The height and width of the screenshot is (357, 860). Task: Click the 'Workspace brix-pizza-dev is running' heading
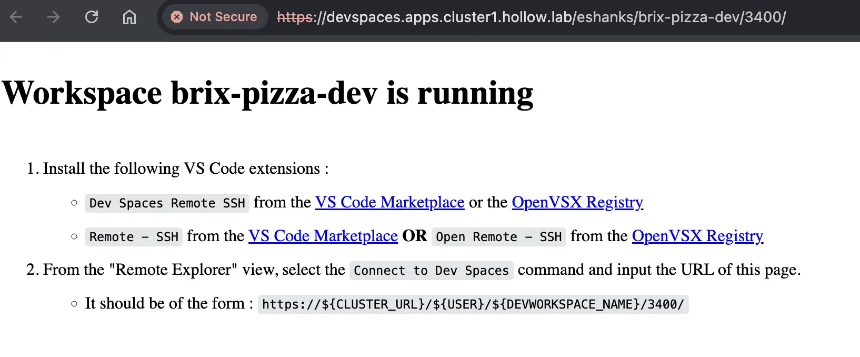tap(267, 93)
